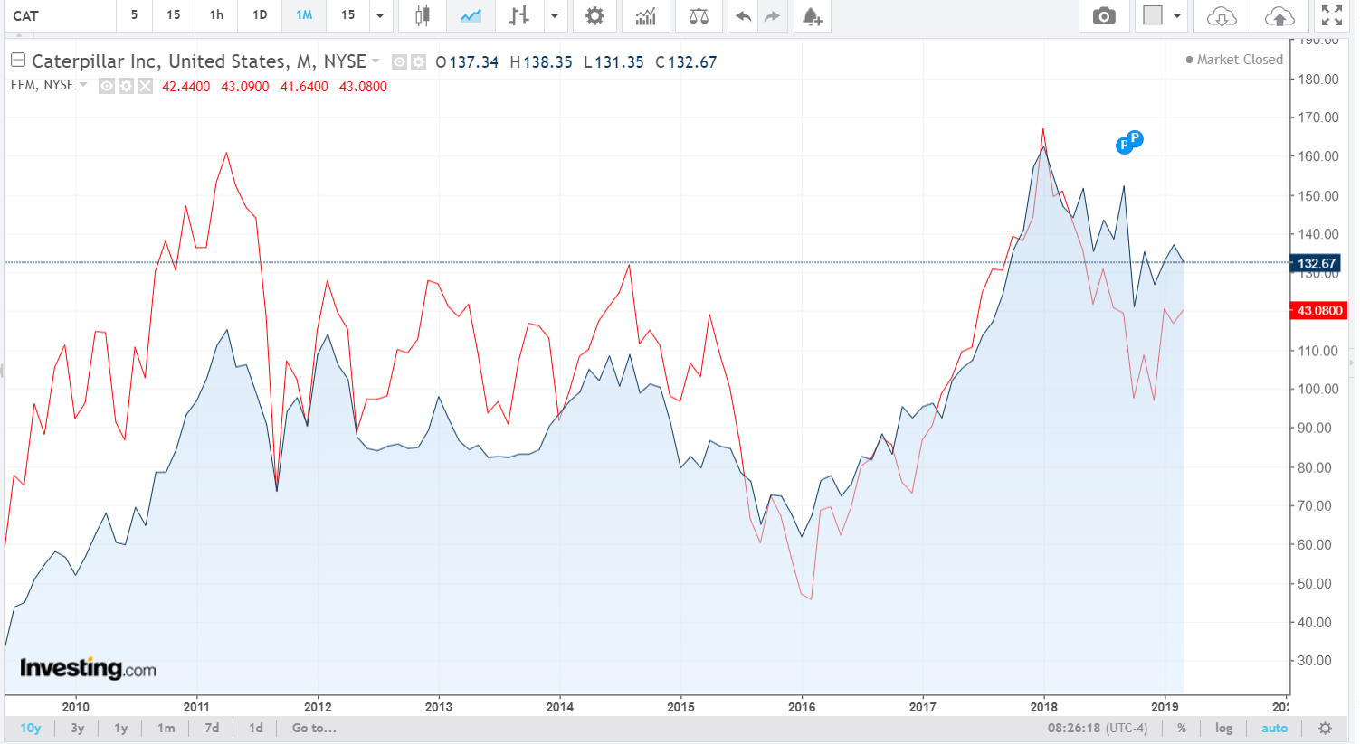The image size is (1360, 744).
Task: Select the 1m time range
Action: [x=166, y=728]
